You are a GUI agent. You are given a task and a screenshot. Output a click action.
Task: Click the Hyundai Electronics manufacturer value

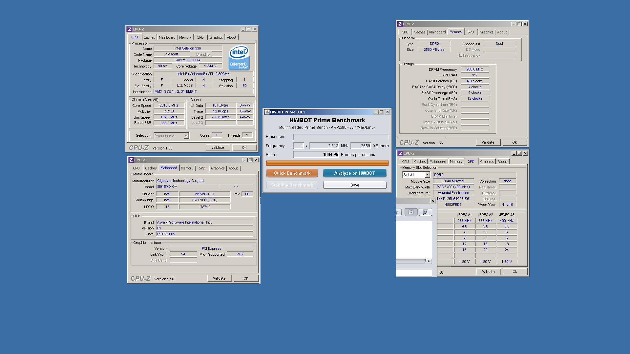pos(453,193)
